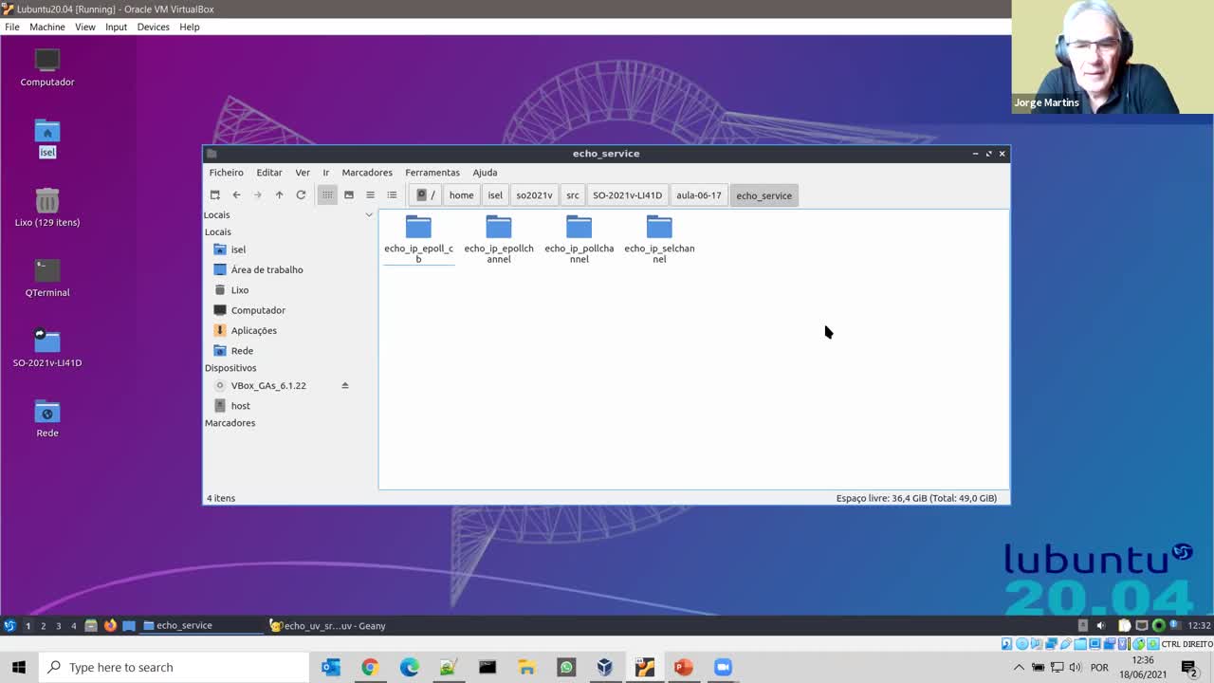Viewport: 1214px width, 683px height.
Task: Select QTerminal desktop icon
Action: click(47, 278)
